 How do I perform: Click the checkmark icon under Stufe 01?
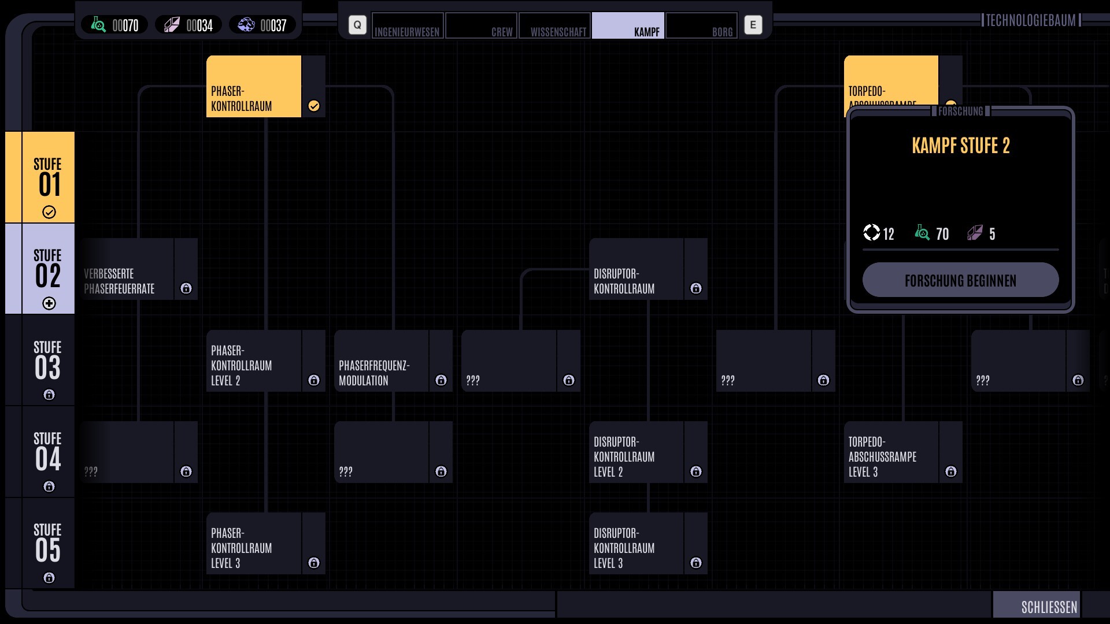[x=49, y=212]
